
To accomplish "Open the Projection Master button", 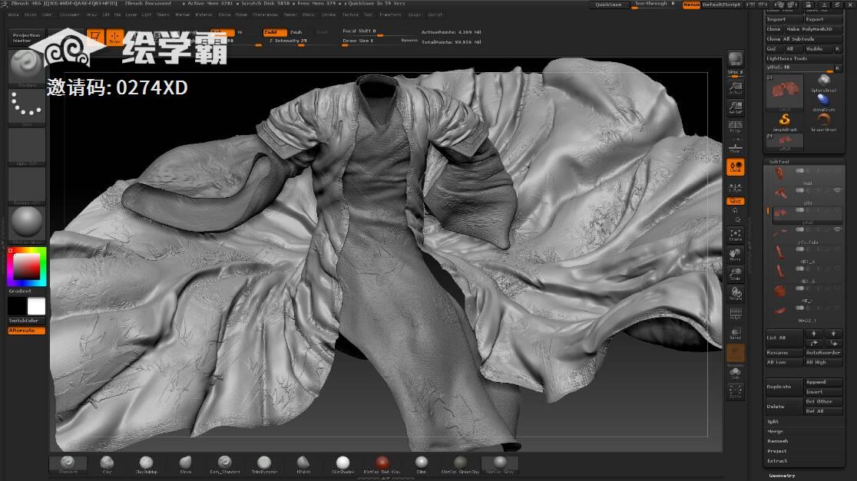I will tap(27, 38).
